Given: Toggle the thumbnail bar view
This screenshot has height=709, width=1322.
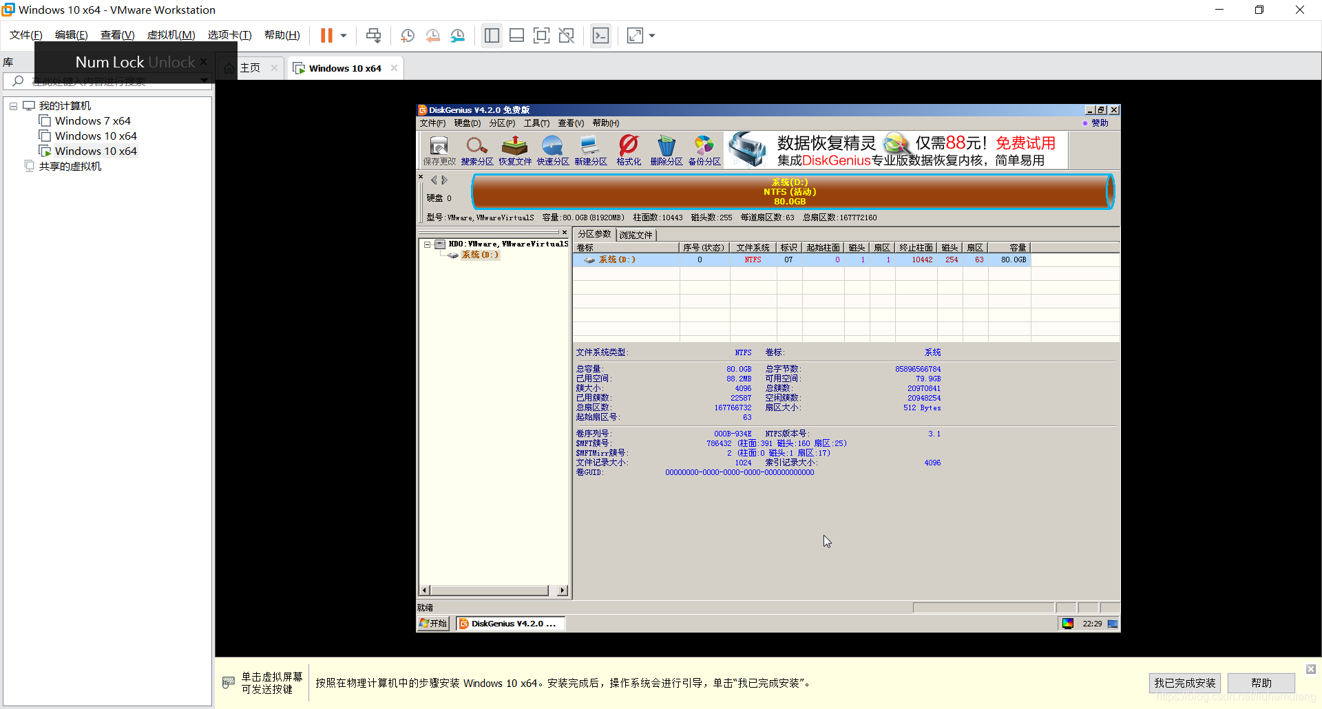Looking at the screenshot, I should [516, 35].
